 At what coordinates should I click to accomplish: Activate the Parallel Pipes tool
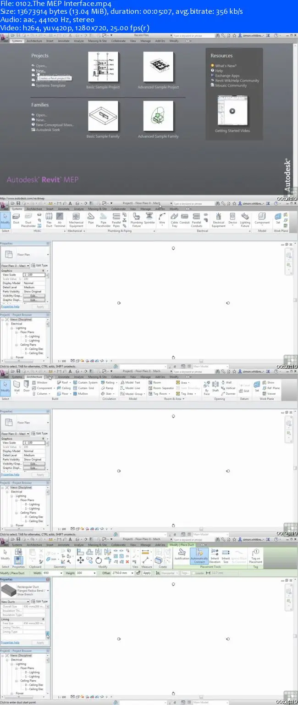click(x=116, y=219)
